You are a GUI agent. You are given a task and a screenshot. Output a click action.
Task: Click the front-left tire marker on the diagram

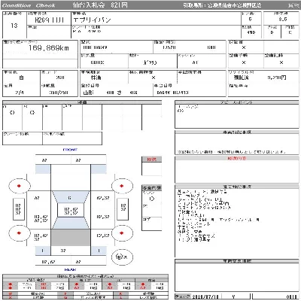20,186
